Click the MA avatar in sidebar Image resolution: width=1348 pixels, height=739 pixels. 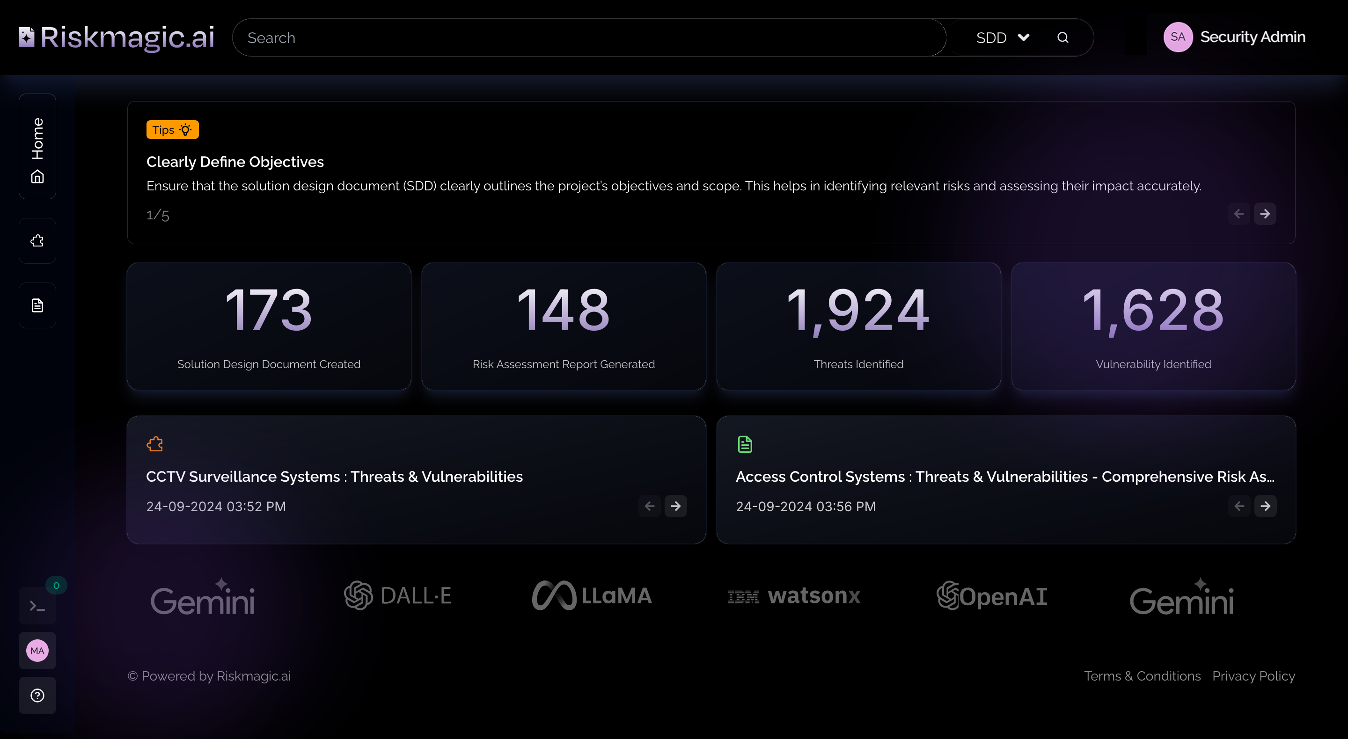(x=37, y=650)
